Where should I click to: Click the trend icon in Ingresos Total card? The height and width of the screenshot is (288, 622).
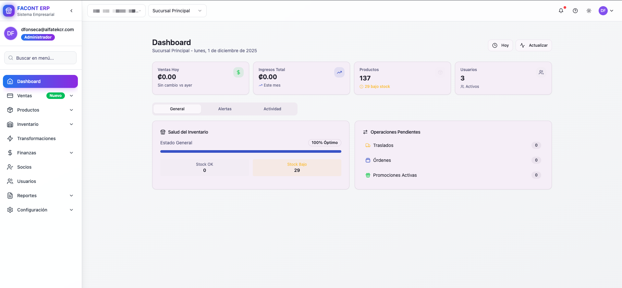[x=339, y=72]
